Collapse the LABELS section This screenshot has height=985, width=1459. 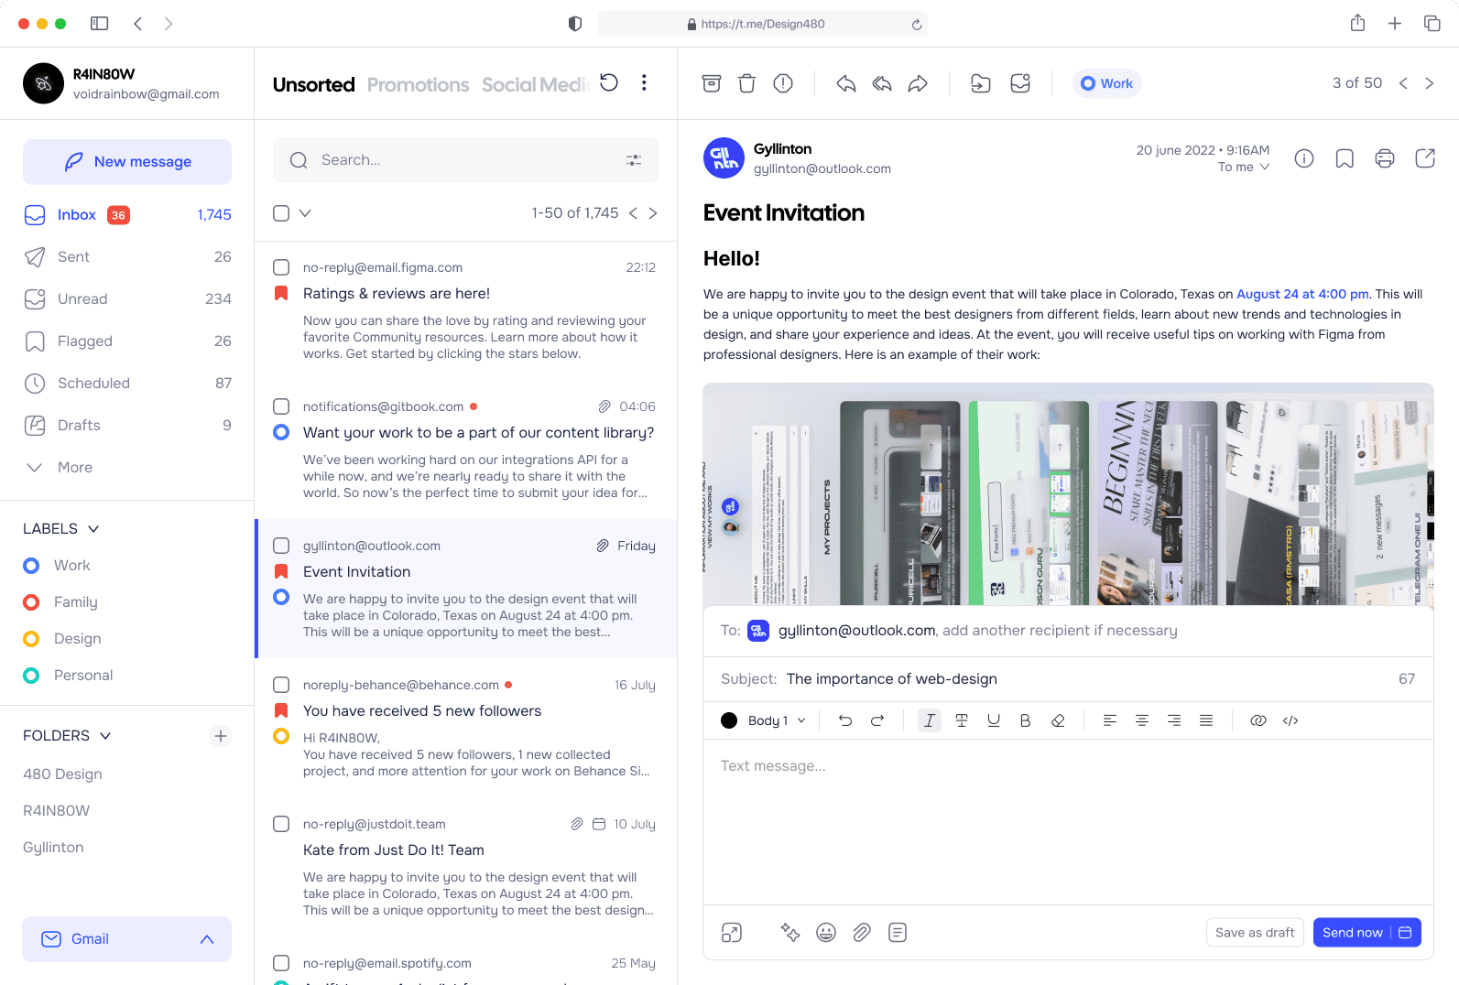93,529
